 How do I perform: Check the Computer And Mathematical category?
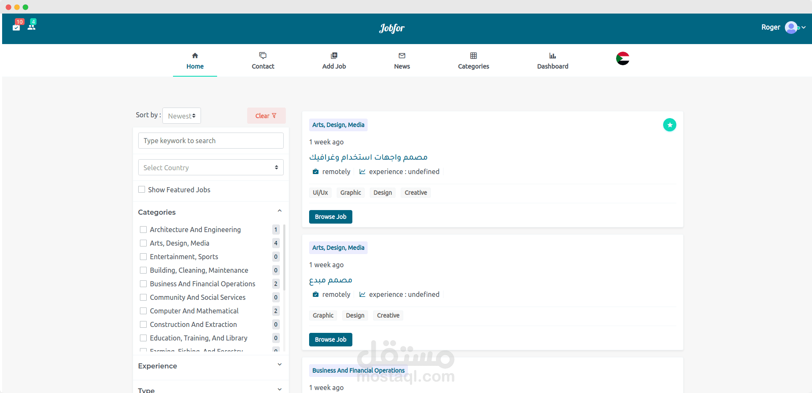coord(143,311)
